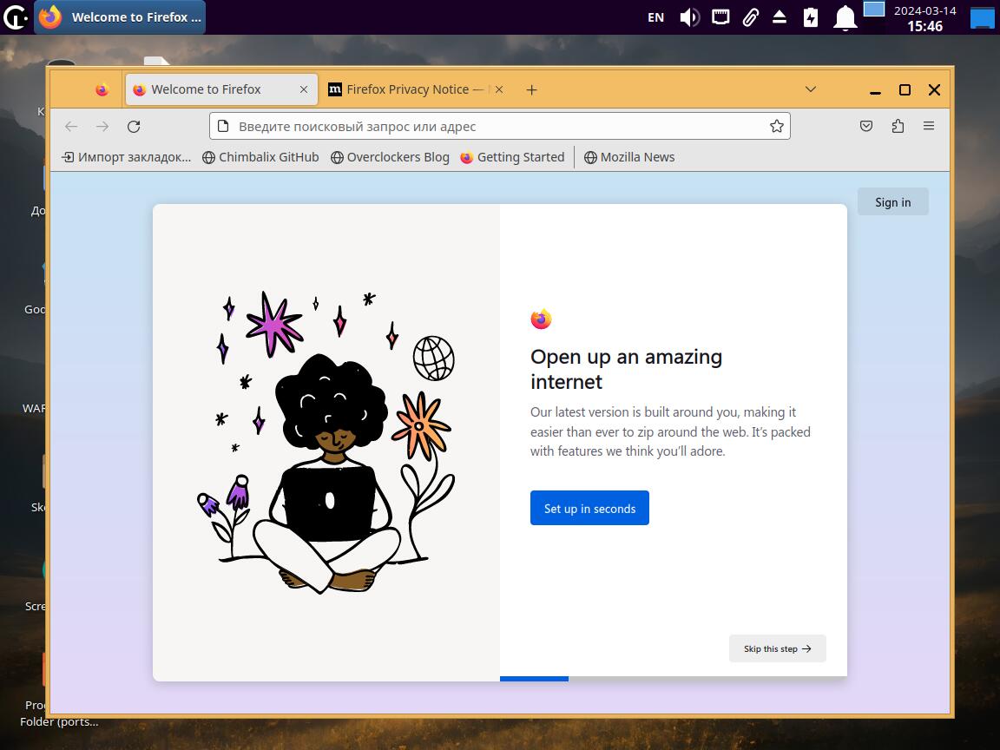This screenshot has height=750, width=1000.
Task: Switch to Welcome to Firefox tab
Action: 220,89
